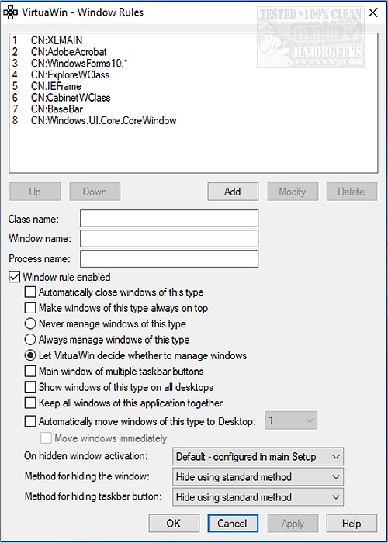Open On hidden window activation dropdown
Screen dimensions: 388x543
point(258,456)
